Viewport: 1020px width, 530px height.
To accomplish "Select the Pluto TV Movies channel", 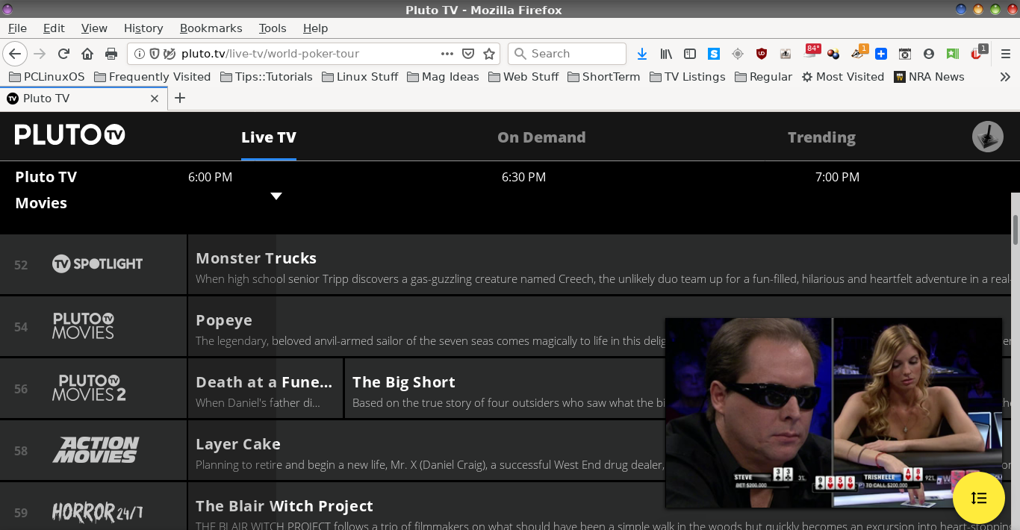I will click(83, 326).
